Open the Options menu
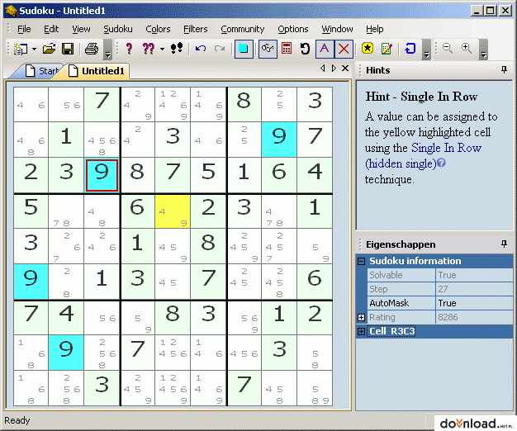517x431 pixels. 293,29
